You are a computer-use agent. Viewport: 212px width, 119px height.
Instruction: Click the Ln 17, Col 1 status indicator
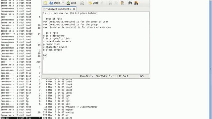click(x=122, y=76)
